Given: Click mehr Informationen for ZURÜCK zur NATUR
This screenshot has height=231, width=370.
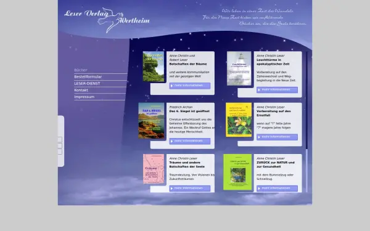Looking at the screenshot, I should coord(277,188).
